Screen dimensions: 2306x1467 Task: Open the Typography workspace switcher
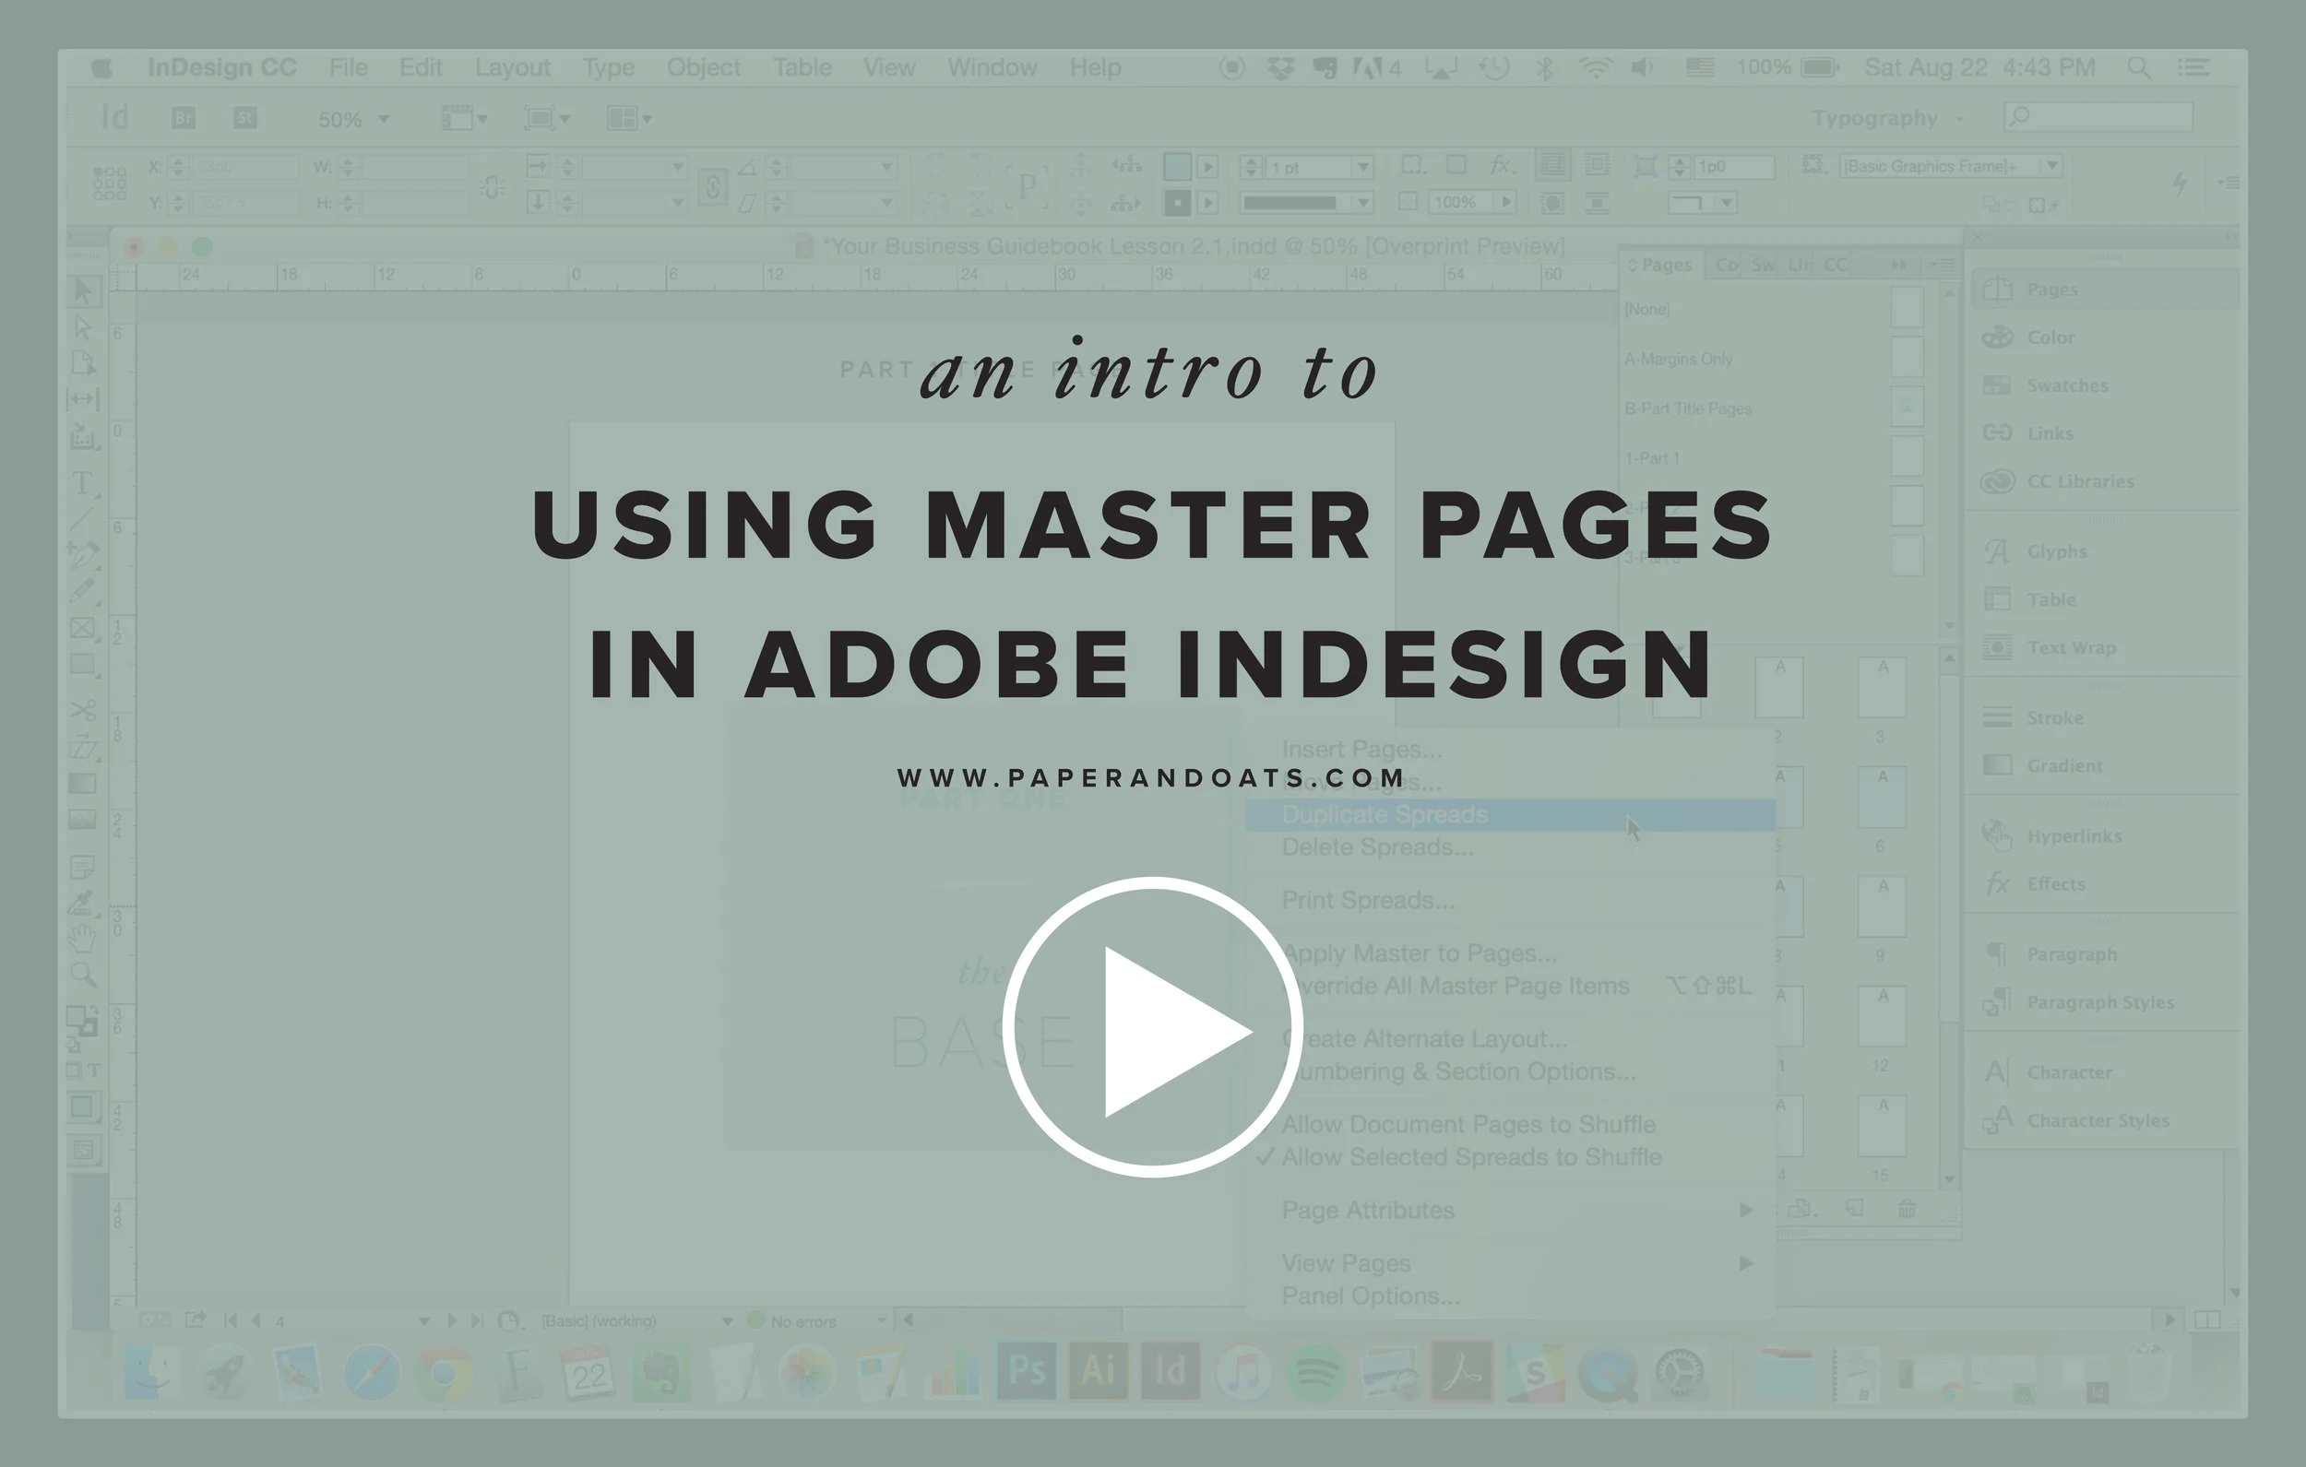click(x=1886, y=119)
